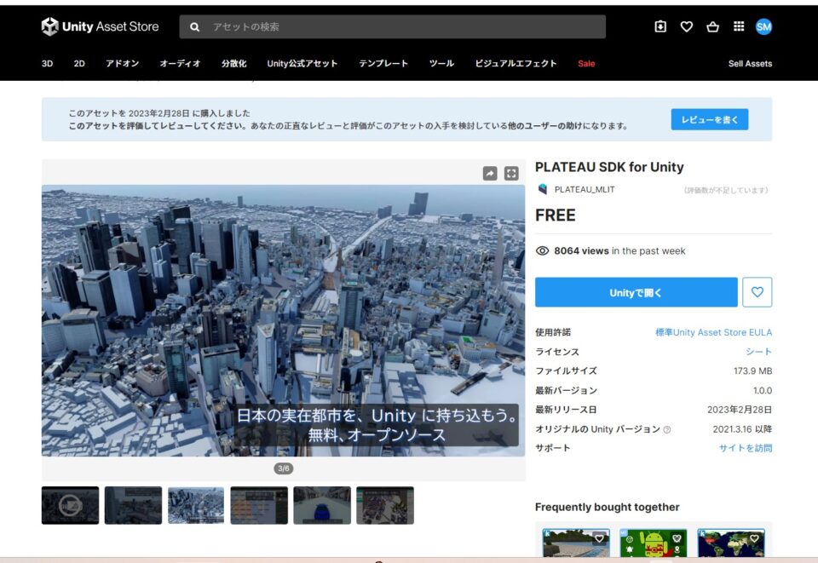Select the ツール category
Screen dimensions: 818x563
[441, 63]
